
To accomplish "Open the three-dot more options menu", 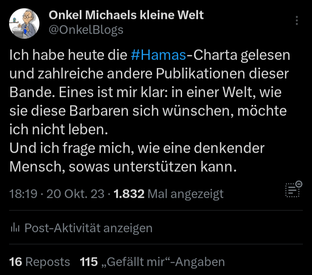I will pyautogui.click(x=297, y=21).
